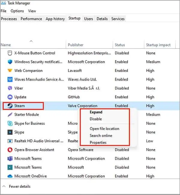Sort by the Publisher column header

[76, 45]
